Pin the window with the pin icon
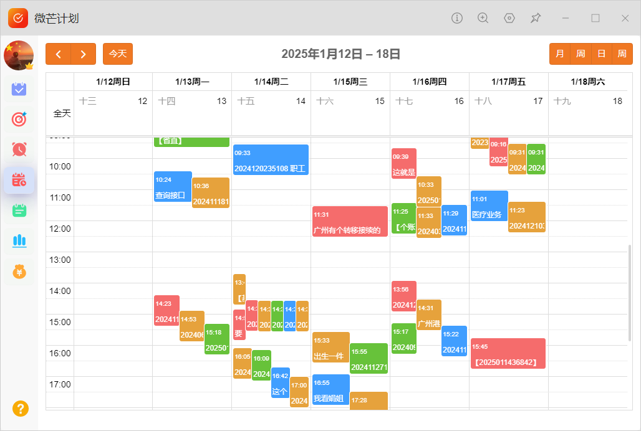This screenshot has width=641, height=431. pos(536,18)
